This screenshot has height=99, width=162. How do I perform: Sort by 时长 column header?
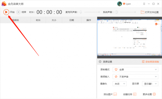[x=38, y=20]
